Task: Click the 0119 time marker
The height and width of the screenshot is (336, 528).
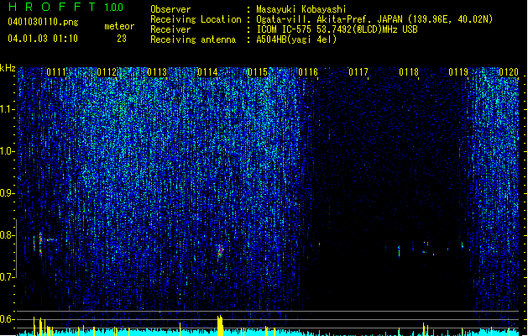Action: coord(458,72)
